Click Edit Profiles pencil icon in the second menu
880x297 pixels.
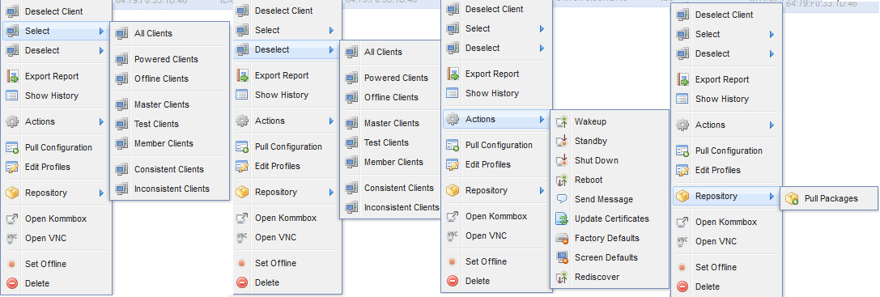coord(242,166)
